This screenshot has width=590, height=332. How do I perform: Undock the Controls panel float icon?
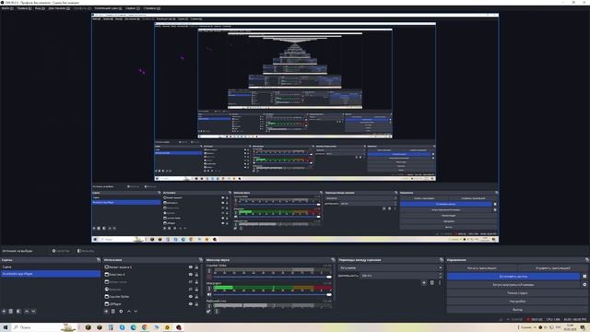click(x=586, y=260)
